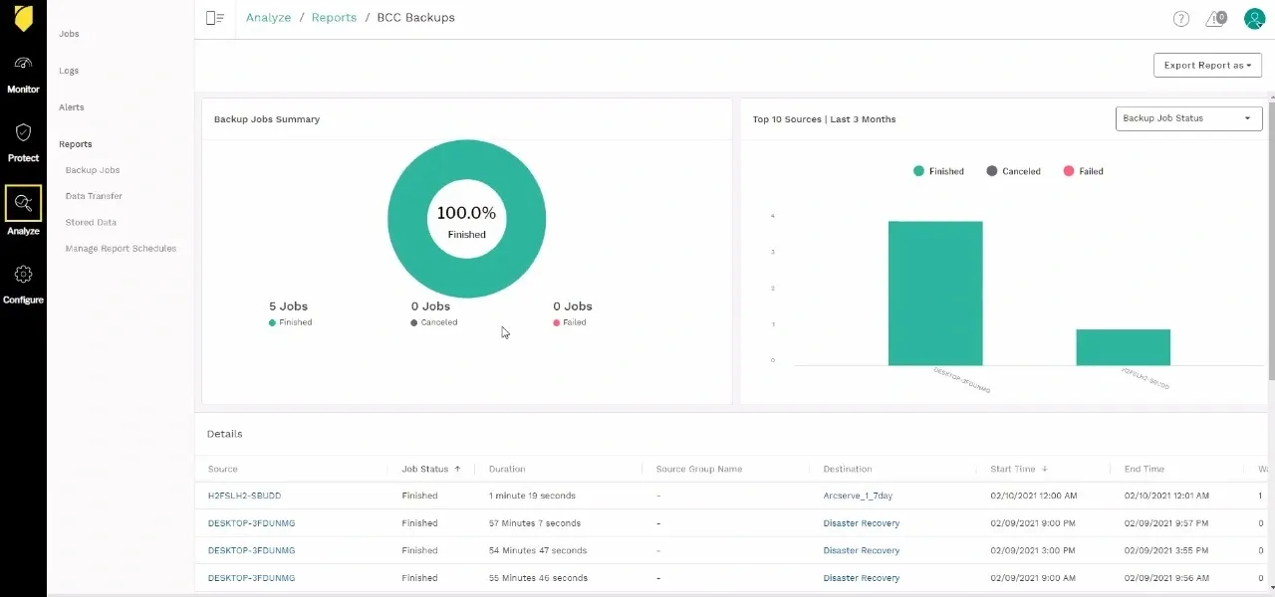Open source H2FSLH2-SBUDD link

pos(245,496)
